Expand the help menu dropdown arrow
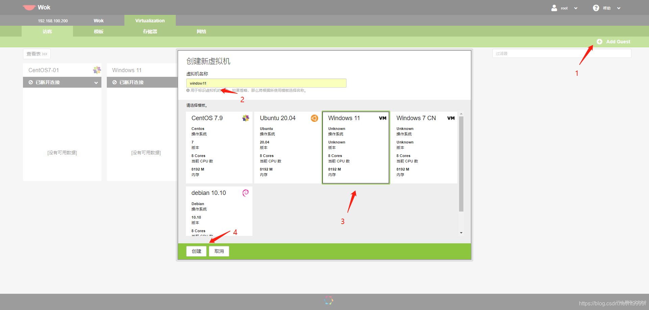Screen dimensions: 649x310 619,8
